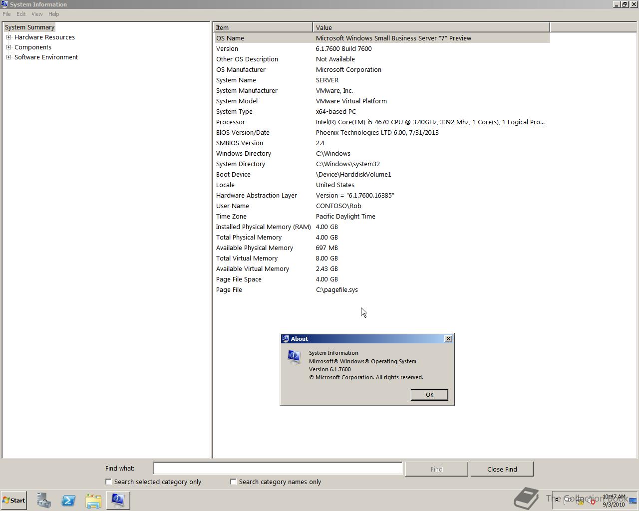Open the taskbar clock showing 10:47 AM
This screenshot has height=511, width=639.
click(x=614, y=501)
